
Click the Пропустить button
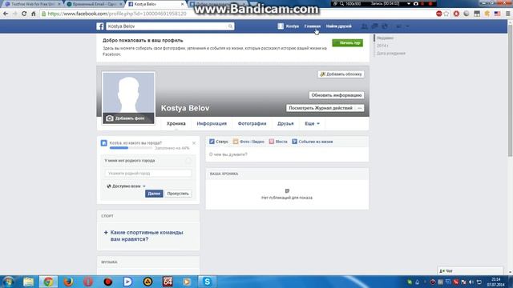178,194
